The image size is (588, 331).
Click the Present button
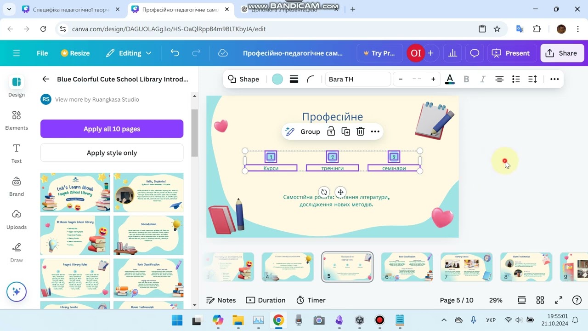tap(511, 53)
